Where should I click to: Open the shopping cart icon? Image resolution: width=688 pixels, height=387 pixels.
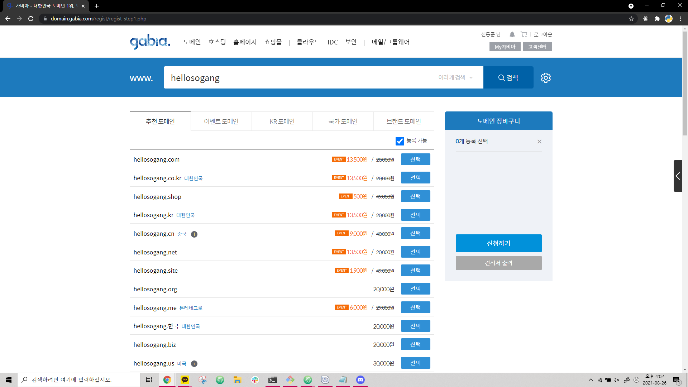pyautogui.click(x=524, y=34)
